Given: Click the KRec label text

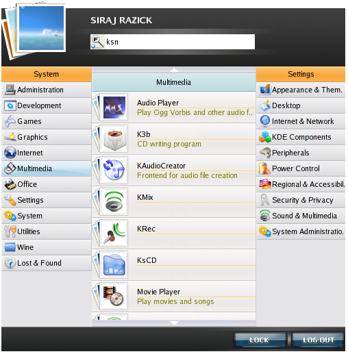Looking at the screenshot, I should point(146,229).
